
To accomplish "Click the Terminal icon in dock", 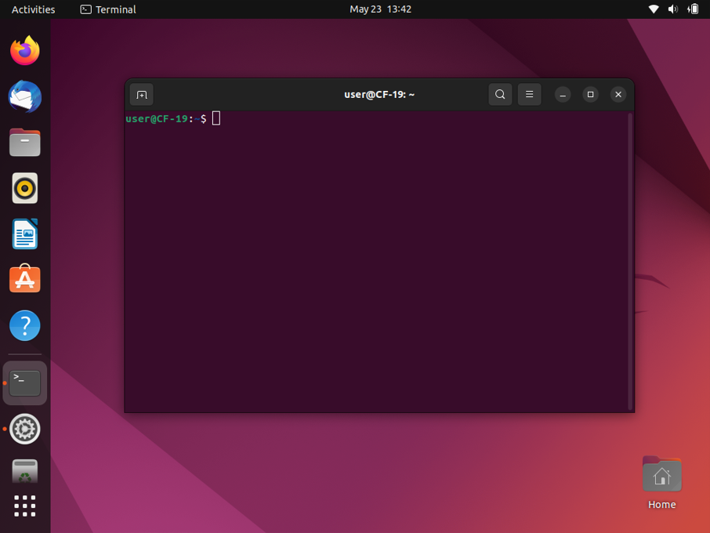I will click(25, 383).
